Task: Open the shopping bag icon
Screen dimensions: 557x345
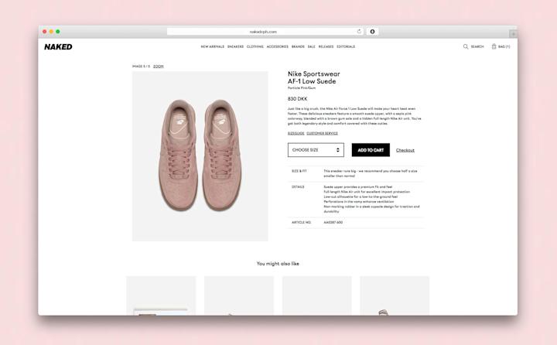Action: click(494, 46)
